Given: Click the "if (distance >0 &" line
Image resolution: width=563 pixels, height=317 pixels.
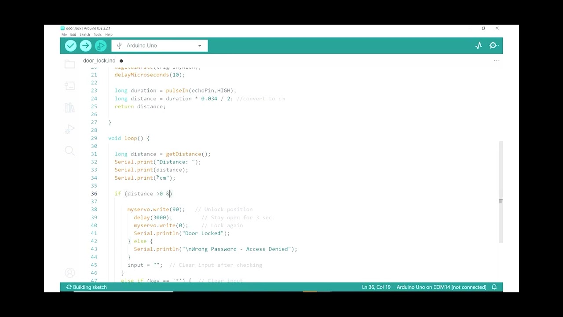Looking at the screenshot, I should point(143,194).
